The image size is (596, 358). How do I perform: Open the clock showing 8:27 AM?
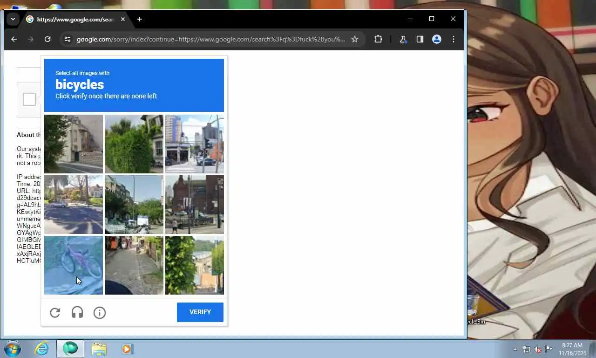point(572,349)
